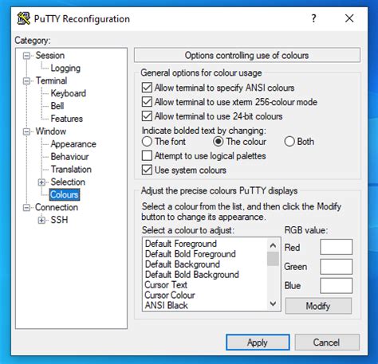This screenshot has height=364, width=378.
Task: Disable Allow terminal to specify ANSI colours
Action: (x=147, y=88)
